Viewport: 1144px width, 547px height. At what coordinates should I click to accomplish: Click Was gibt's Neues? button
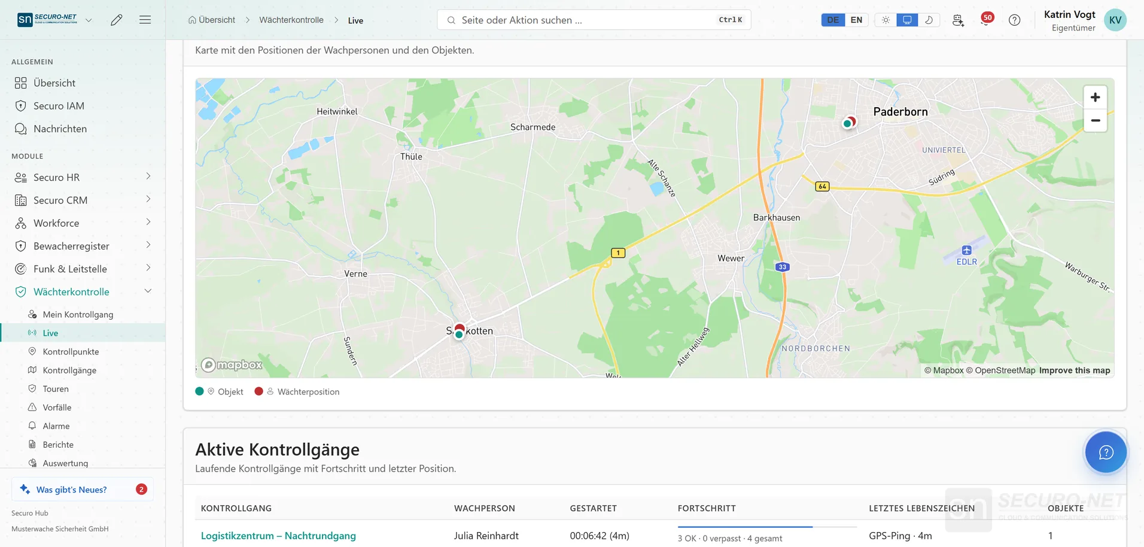83,489
